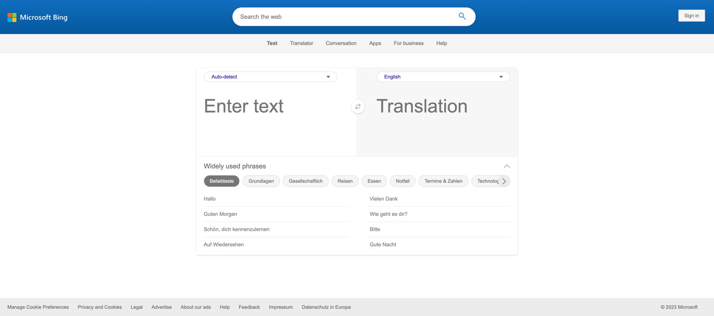The width and height of the screenshot is (714, 316).
Task: Select the Reisen phrase category
Action: tap(345, 181)
